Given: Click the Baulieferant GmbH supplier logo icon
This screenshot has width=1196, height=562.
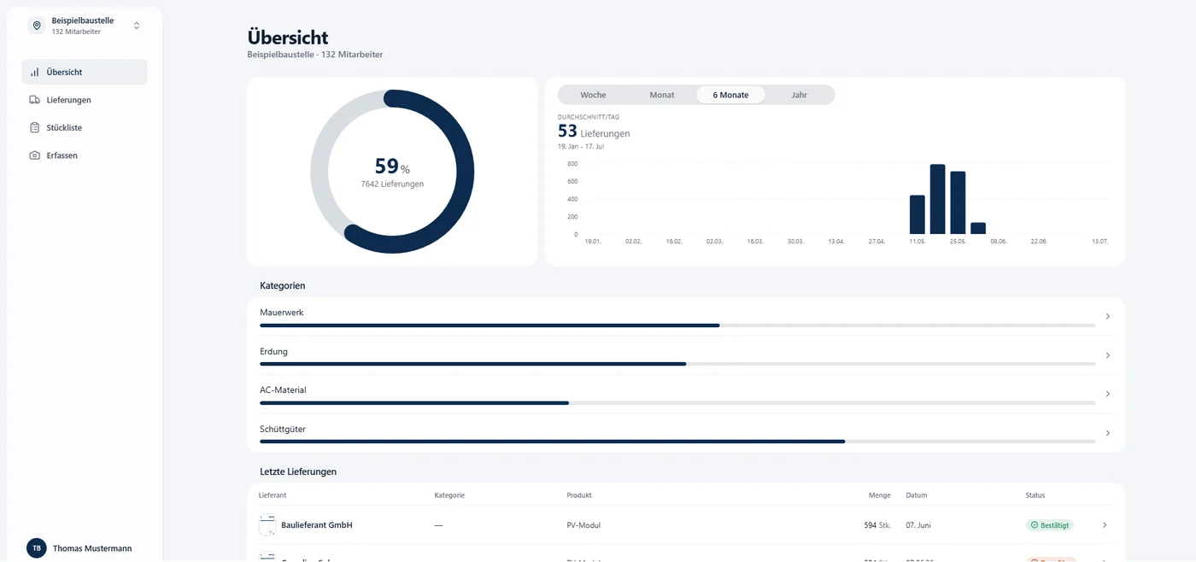Looking at the screenshot, I should click(x=267, y=525).
